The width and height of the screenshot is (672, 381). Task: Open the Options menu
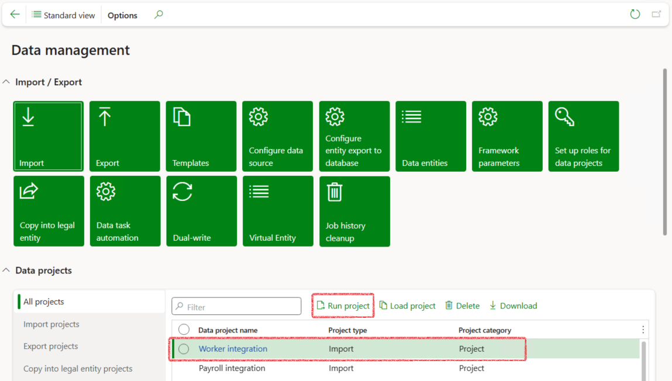coord(122,15)
